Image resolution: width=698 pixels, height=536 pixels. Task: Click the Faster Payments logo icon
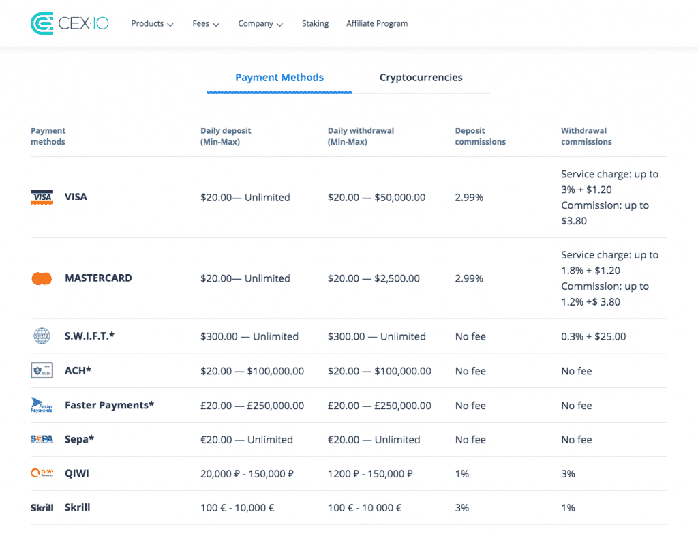42,405
